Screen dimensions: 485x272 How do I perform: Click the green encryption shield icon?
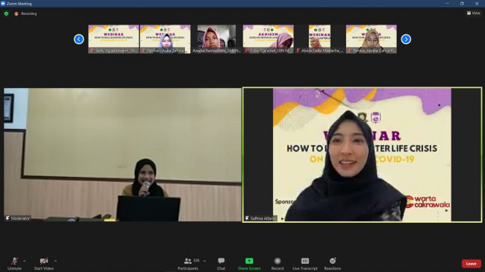coord(6,13)
